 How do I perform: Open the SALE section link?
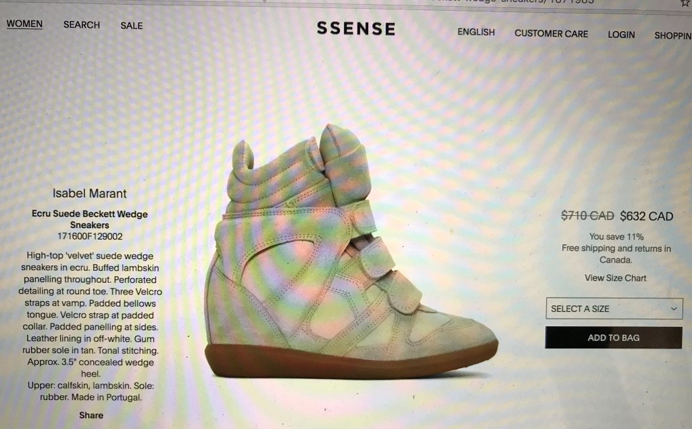pos(132,26)
